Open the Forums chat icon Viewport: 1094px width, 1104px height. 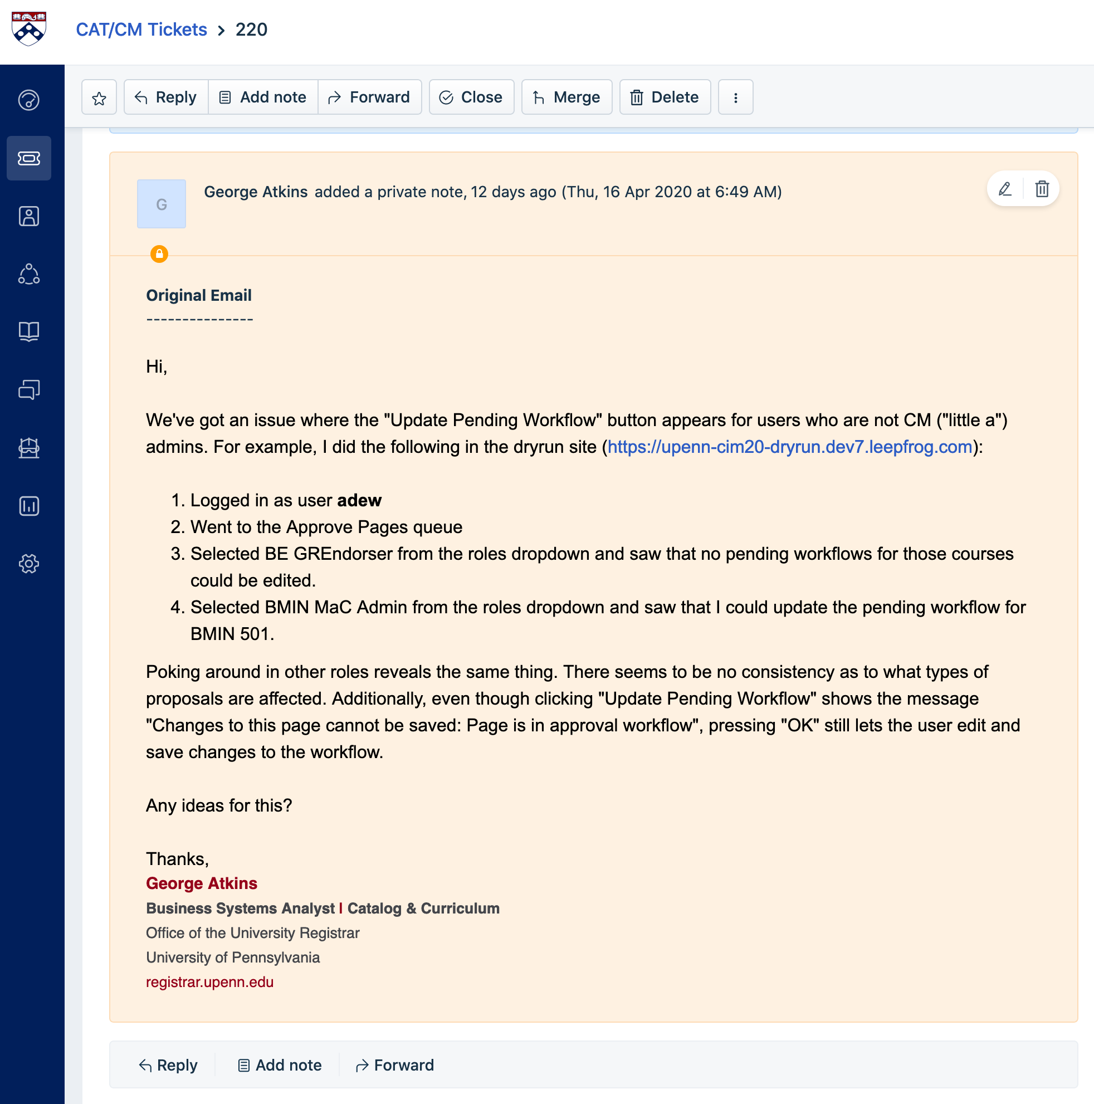click(x=28, y=390)
